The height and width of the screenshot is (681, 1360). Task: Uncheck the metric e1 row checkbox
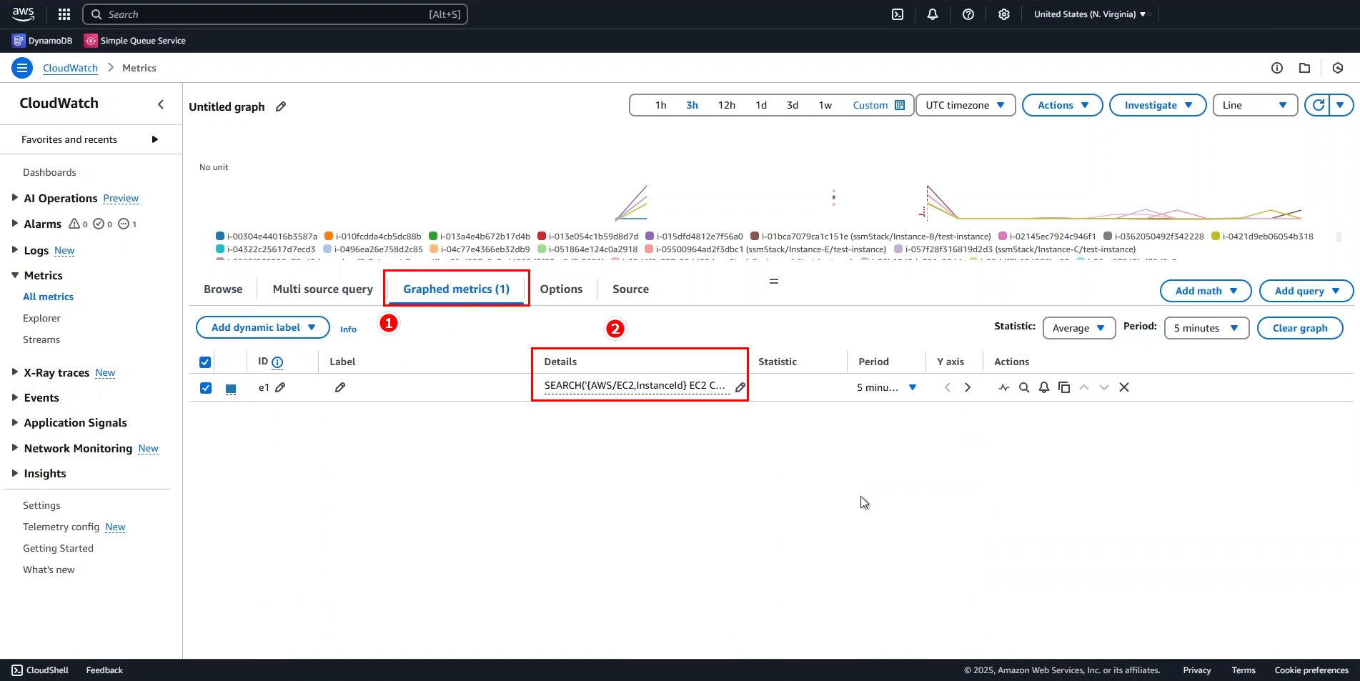(x=206, y=387)
